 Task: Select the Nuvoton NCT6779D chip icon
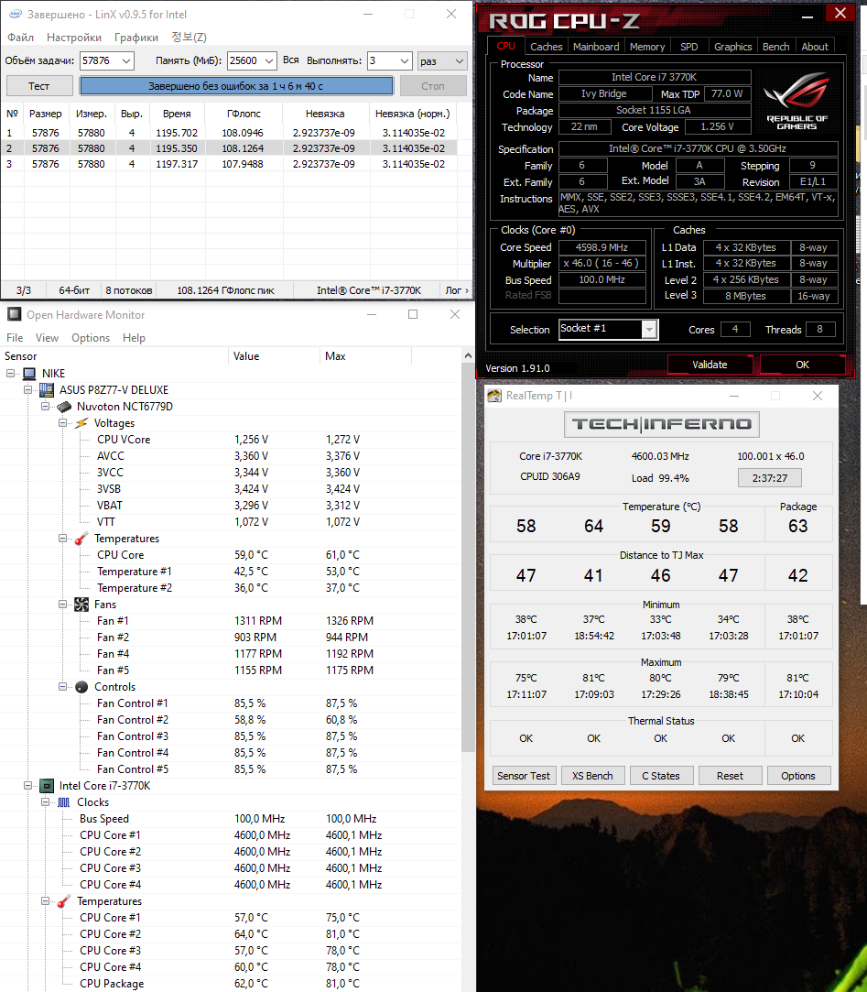[64, 406]
